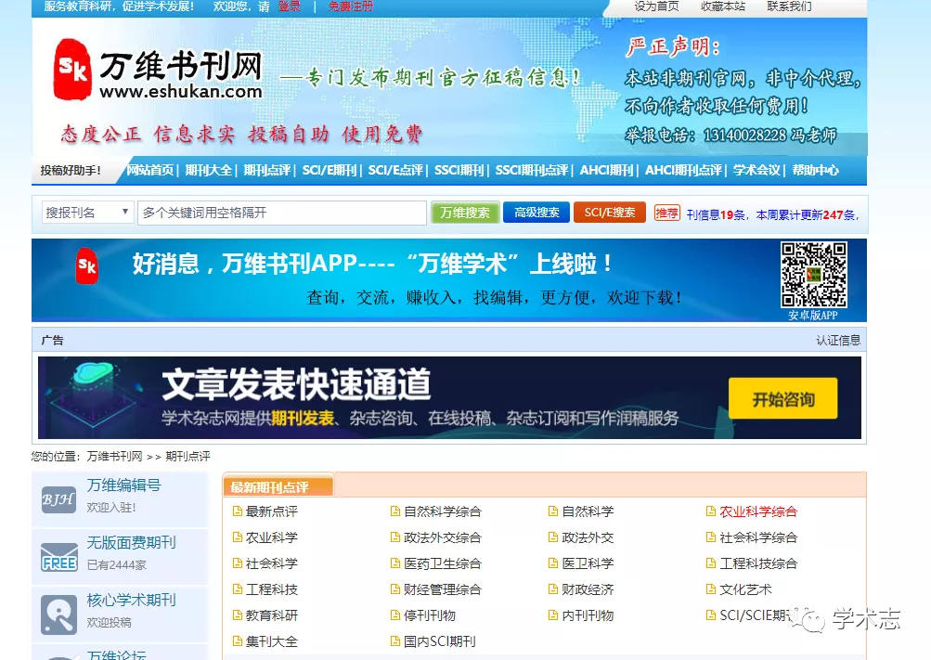The image size is (931, 660).
Task: Open the 工程科技综合 category
Action: click(x=758, y=563)
